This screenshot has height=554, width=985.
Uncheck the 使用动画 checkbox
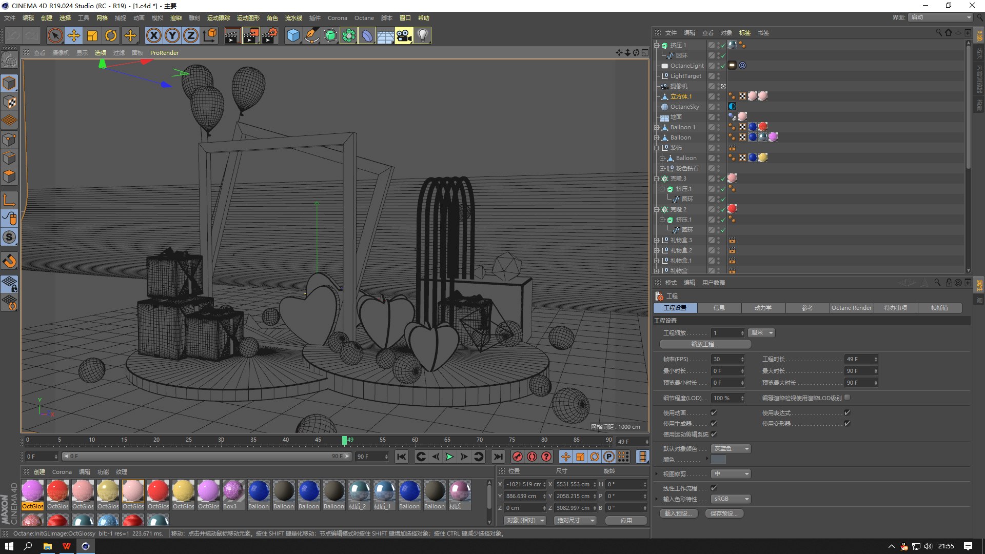(714, 412)
